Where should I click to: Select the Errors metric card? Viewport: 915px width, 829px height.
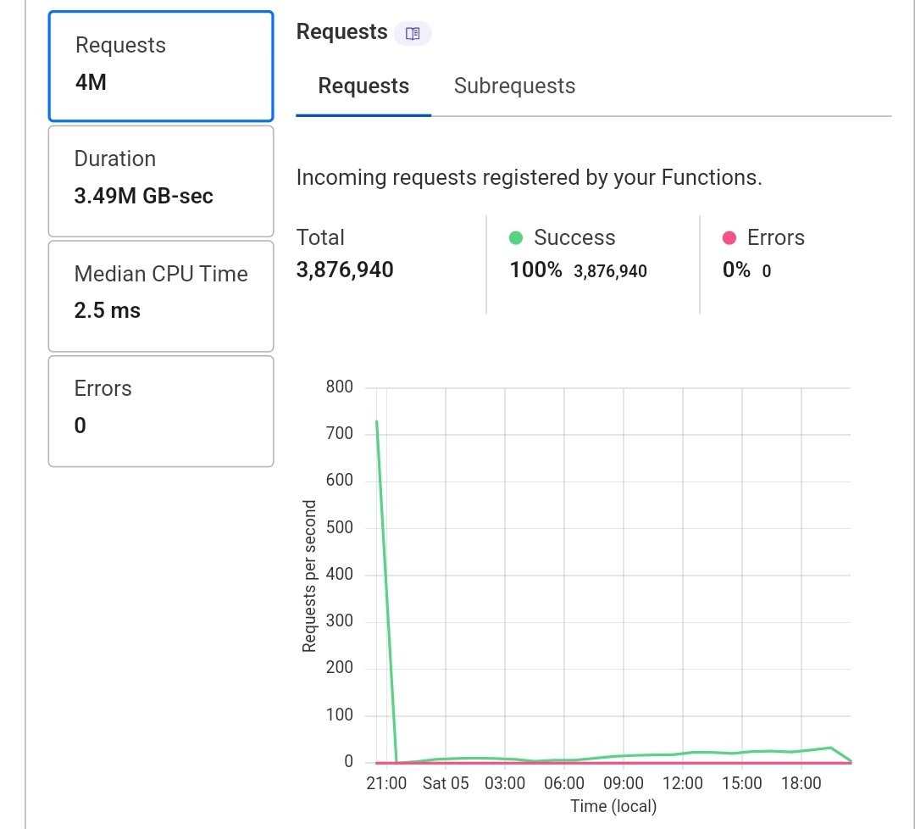[x=161, y=411]
